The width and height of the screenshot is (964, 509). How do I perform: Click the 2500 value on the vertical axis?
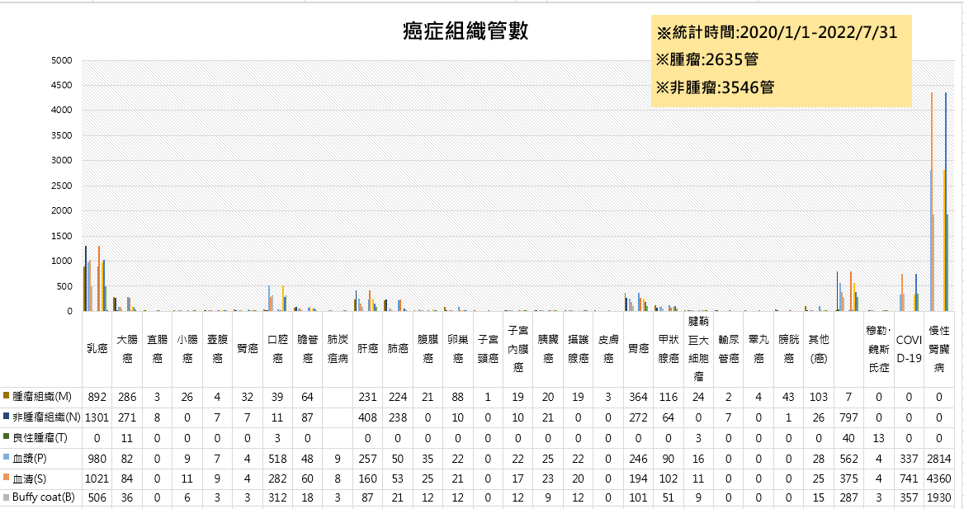61,186
